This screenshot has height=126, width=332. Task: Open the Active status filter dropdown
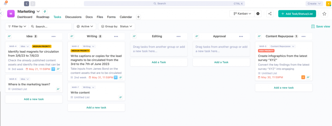pyautogui.click(x=85, y=26)
